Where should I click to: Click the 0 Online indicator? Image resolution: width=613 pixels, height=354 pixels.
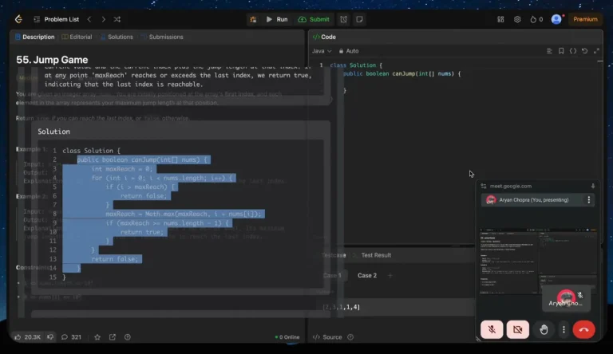[287, 337]
